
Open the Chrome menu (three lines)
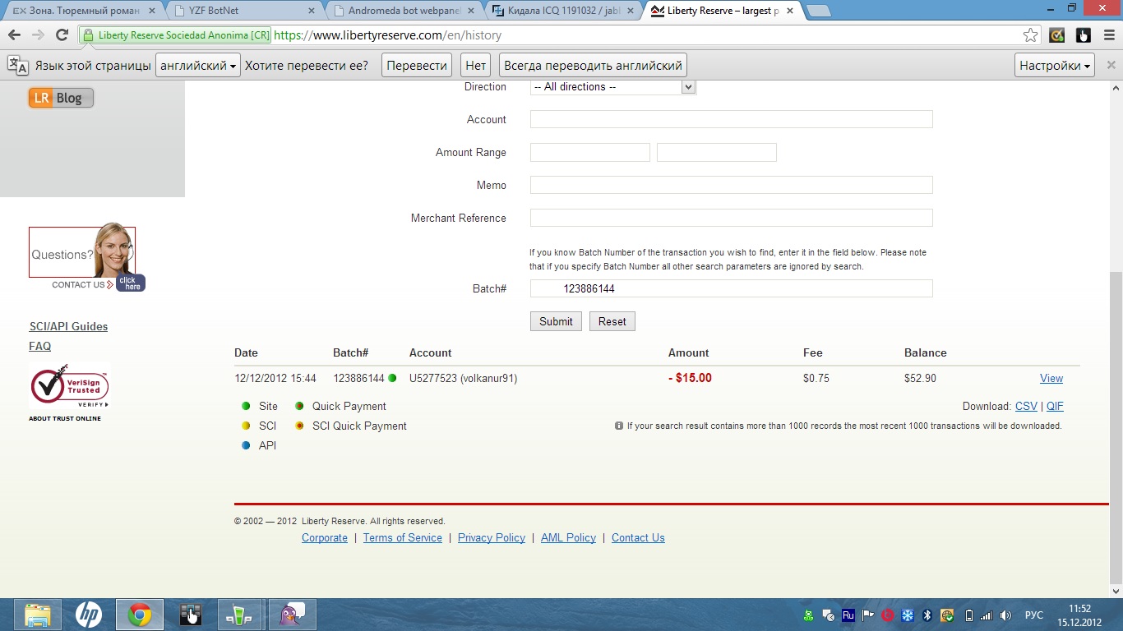(1109, 35)
